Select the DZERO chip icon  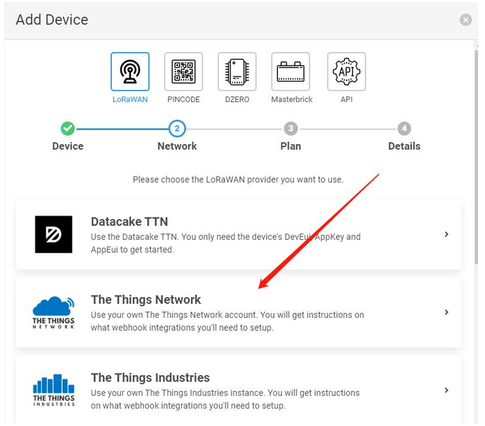click(237, 72)
